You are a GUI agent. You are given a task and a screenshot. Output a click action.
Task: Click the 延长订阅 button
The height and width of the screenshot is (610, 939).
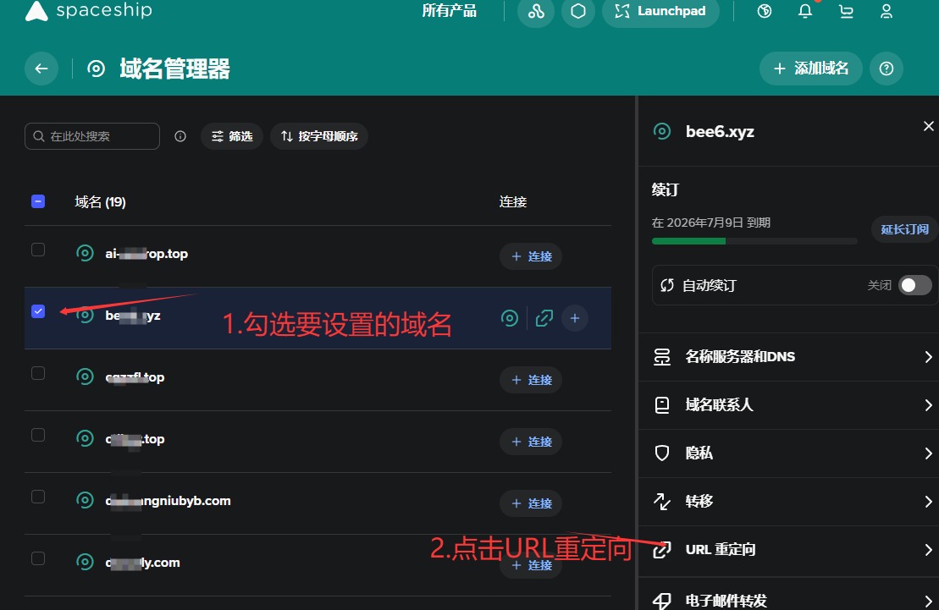click(904, 229)
